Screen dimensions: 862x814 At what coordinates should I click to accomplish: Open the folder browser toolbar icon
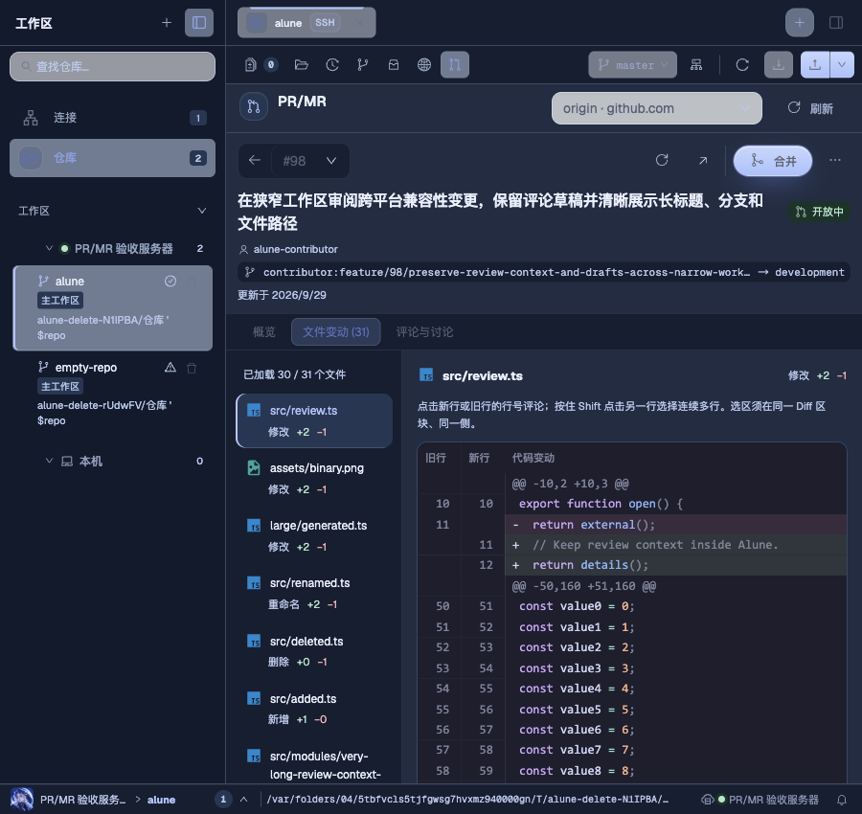[302, 65]
